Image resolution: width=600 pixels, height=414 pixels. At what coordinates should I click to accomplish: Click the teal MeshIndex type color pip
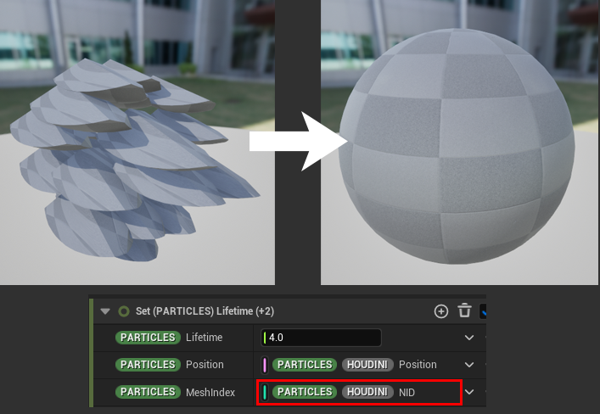(265, 392)
